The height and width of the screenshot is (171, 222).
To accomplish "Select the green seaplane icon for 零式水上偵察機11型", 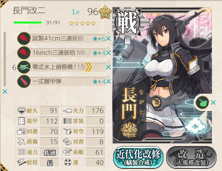I will (24, 67).
